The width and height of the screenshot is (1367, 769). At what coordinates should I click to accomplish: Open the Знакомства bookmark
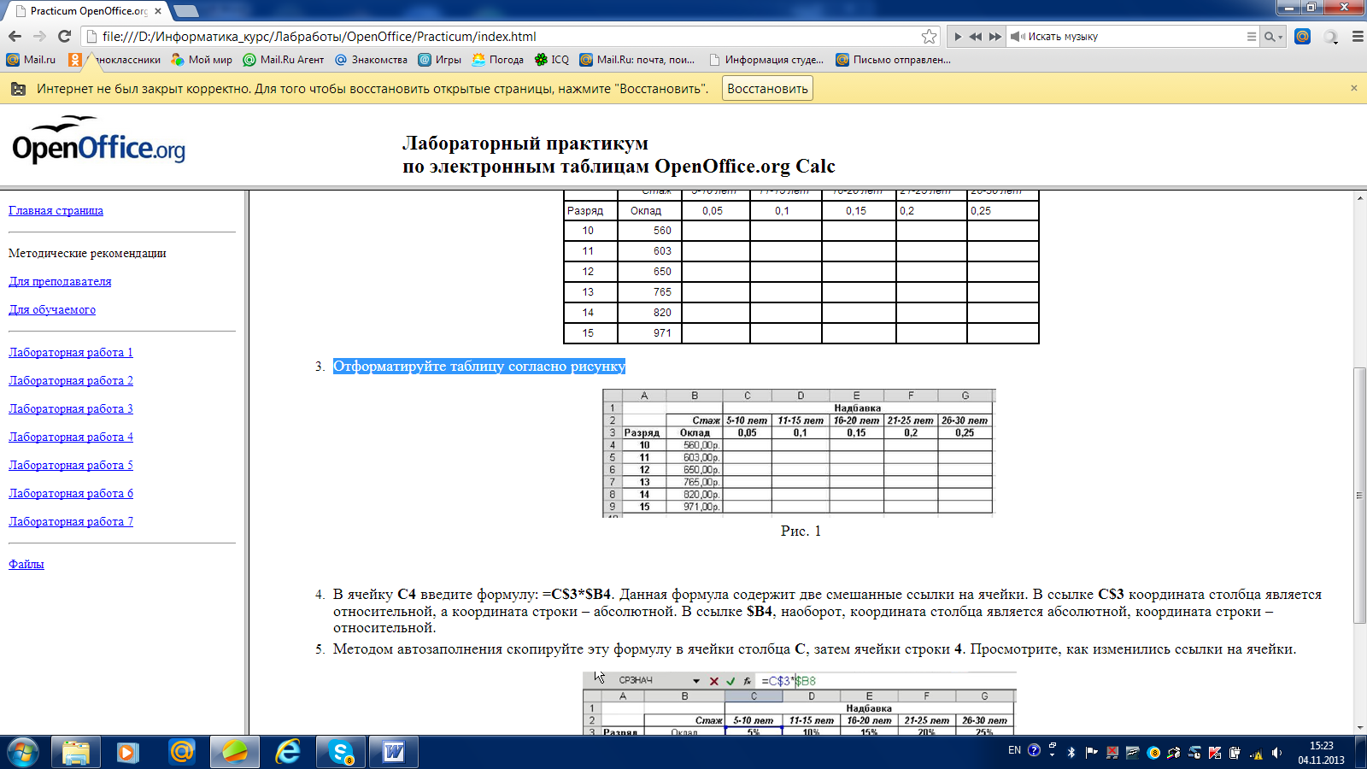click(371, 60)
